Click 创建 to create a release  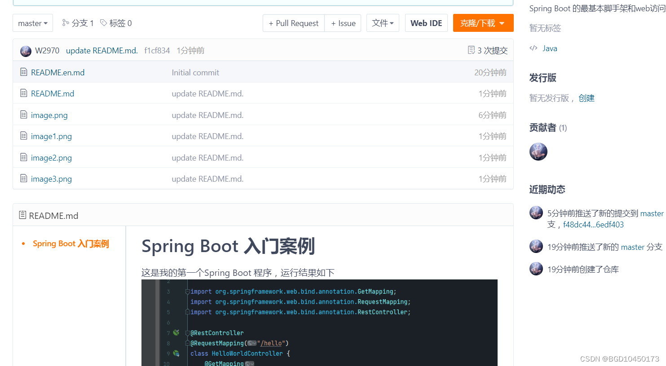click(x=587, y=98)
